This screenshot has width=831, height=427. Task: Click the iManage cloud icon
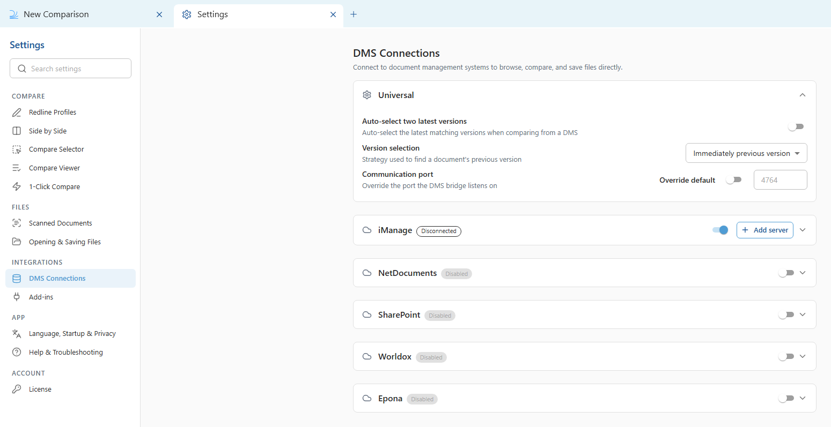[367, 230]
